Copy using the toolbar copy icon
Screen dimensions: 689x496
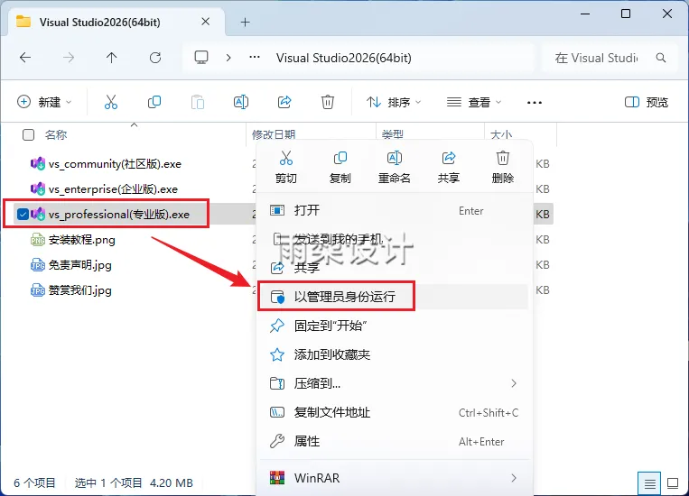(x=154, y=102)
